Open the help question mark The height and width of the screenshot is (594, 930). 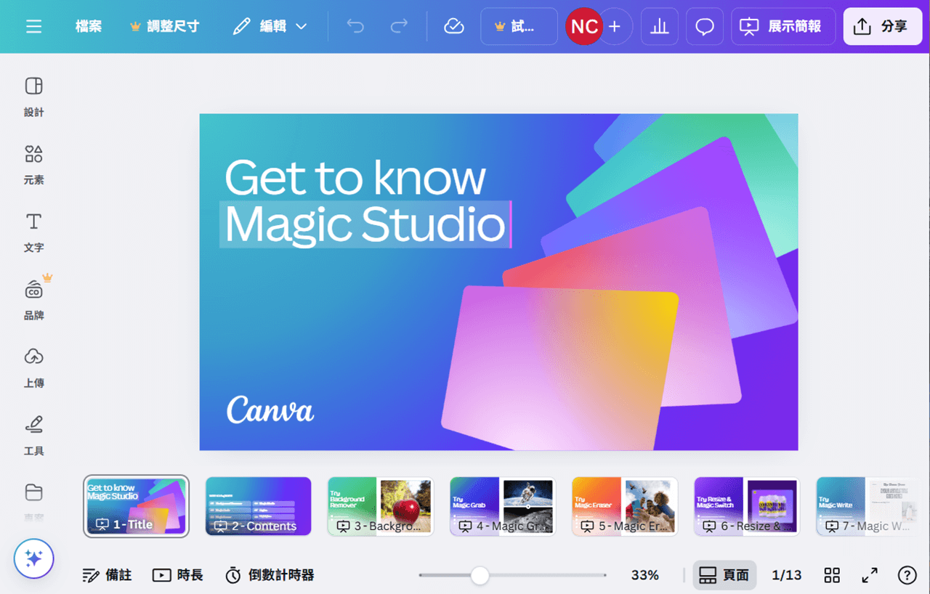tap(907, 575)
